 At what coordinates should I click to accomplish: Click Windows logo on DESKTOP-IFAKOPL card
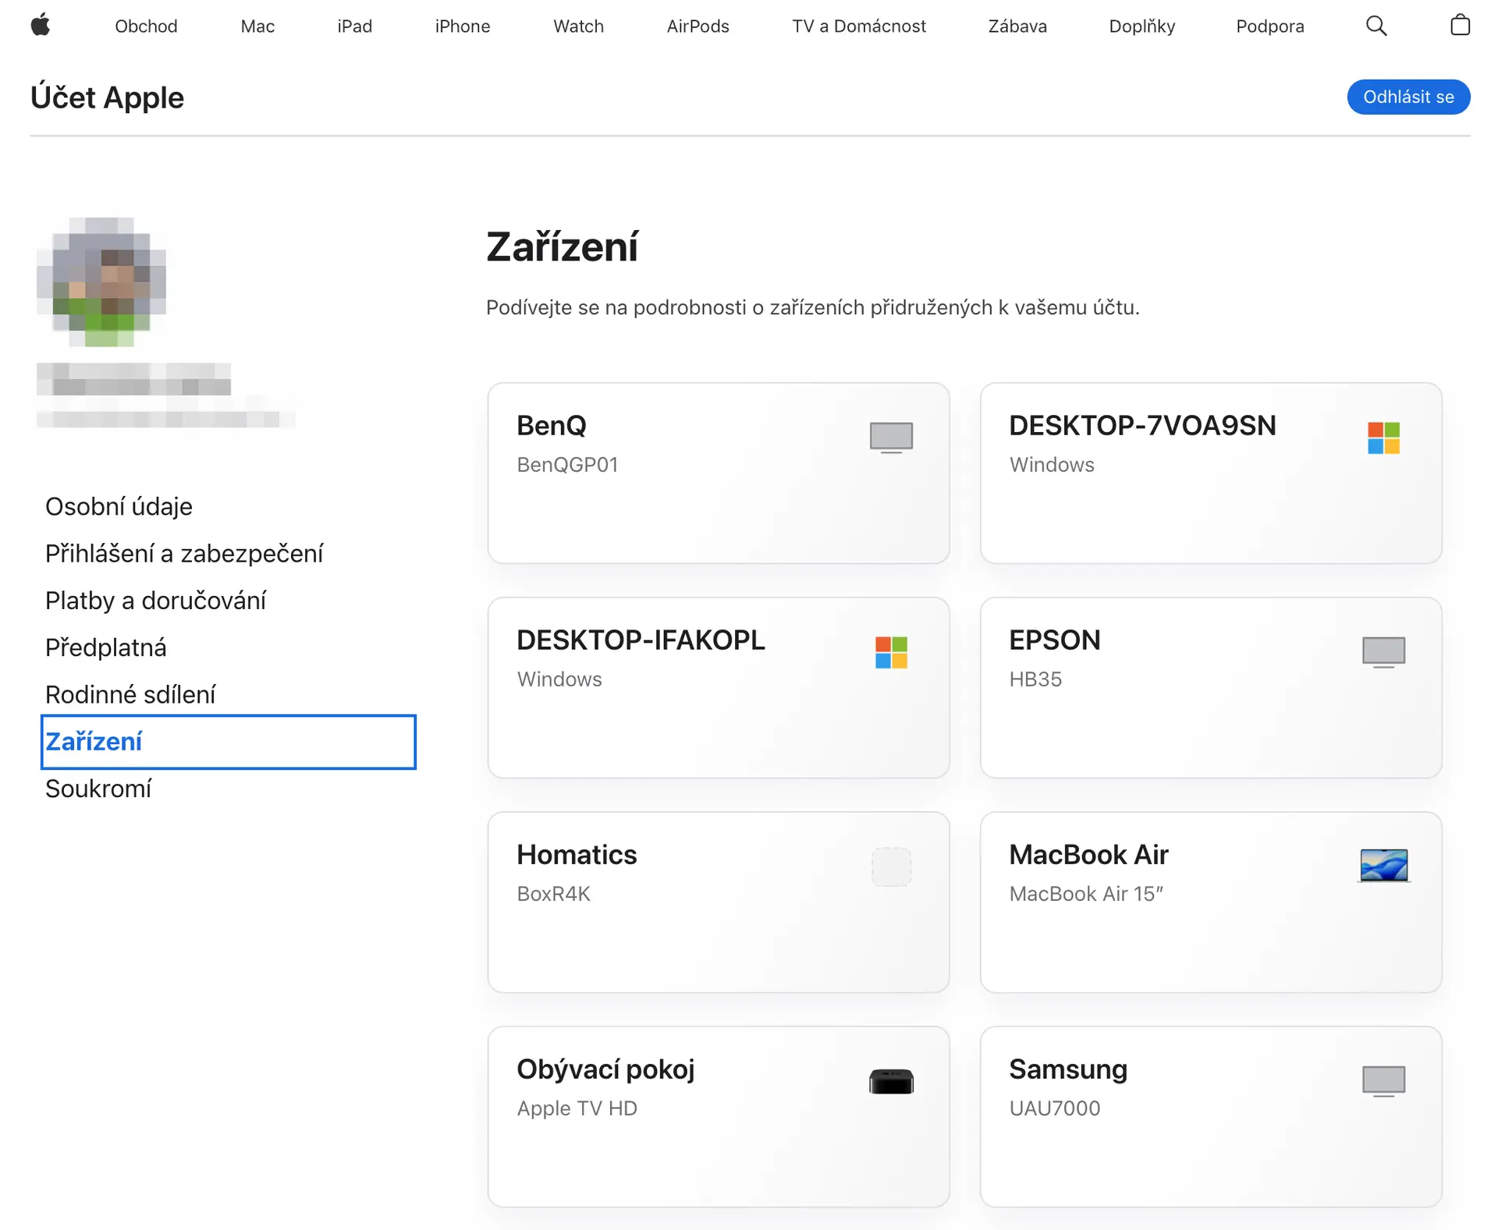[891, 652]
